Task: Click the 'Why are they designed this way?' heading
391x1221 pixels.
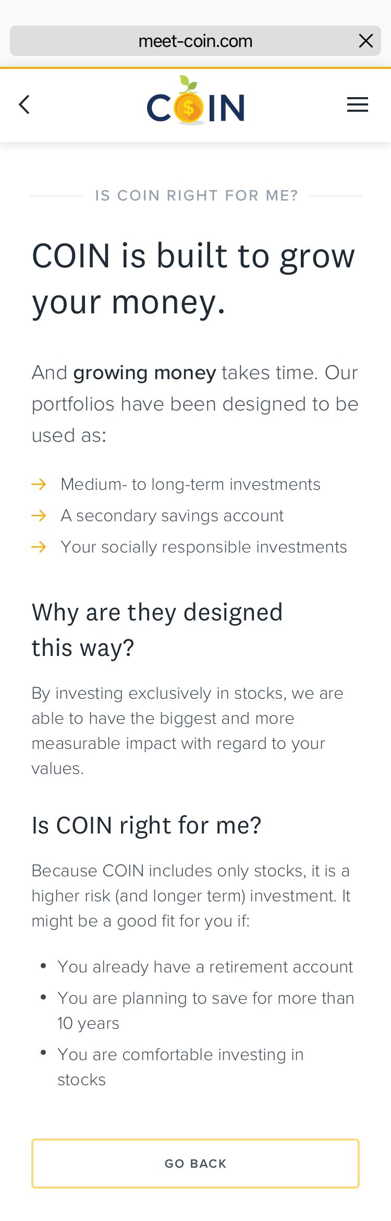Action: (x=157, y=630)
